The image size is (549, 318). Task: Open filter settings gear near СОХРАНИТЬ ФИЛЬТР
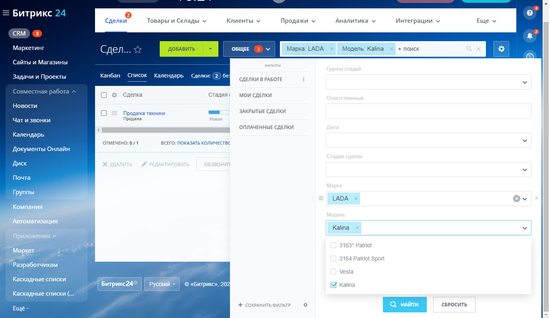pyautogui.click(x=305, y=305)
